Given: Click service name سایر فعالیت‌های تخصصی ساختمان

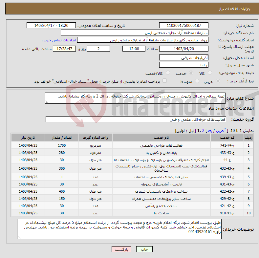Looking at the screenshot, I should [161, 177].
